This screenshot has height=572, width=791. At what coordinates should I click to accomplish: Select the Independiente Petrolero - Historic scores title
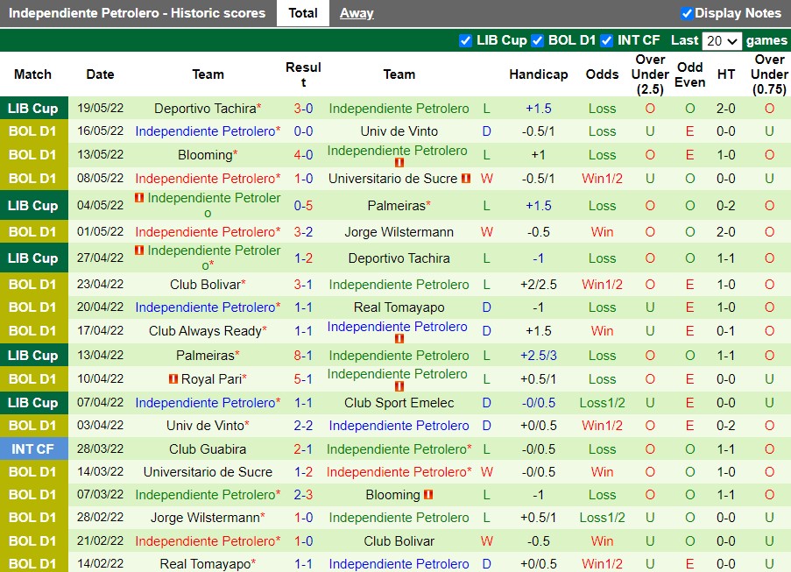point(137,13)
